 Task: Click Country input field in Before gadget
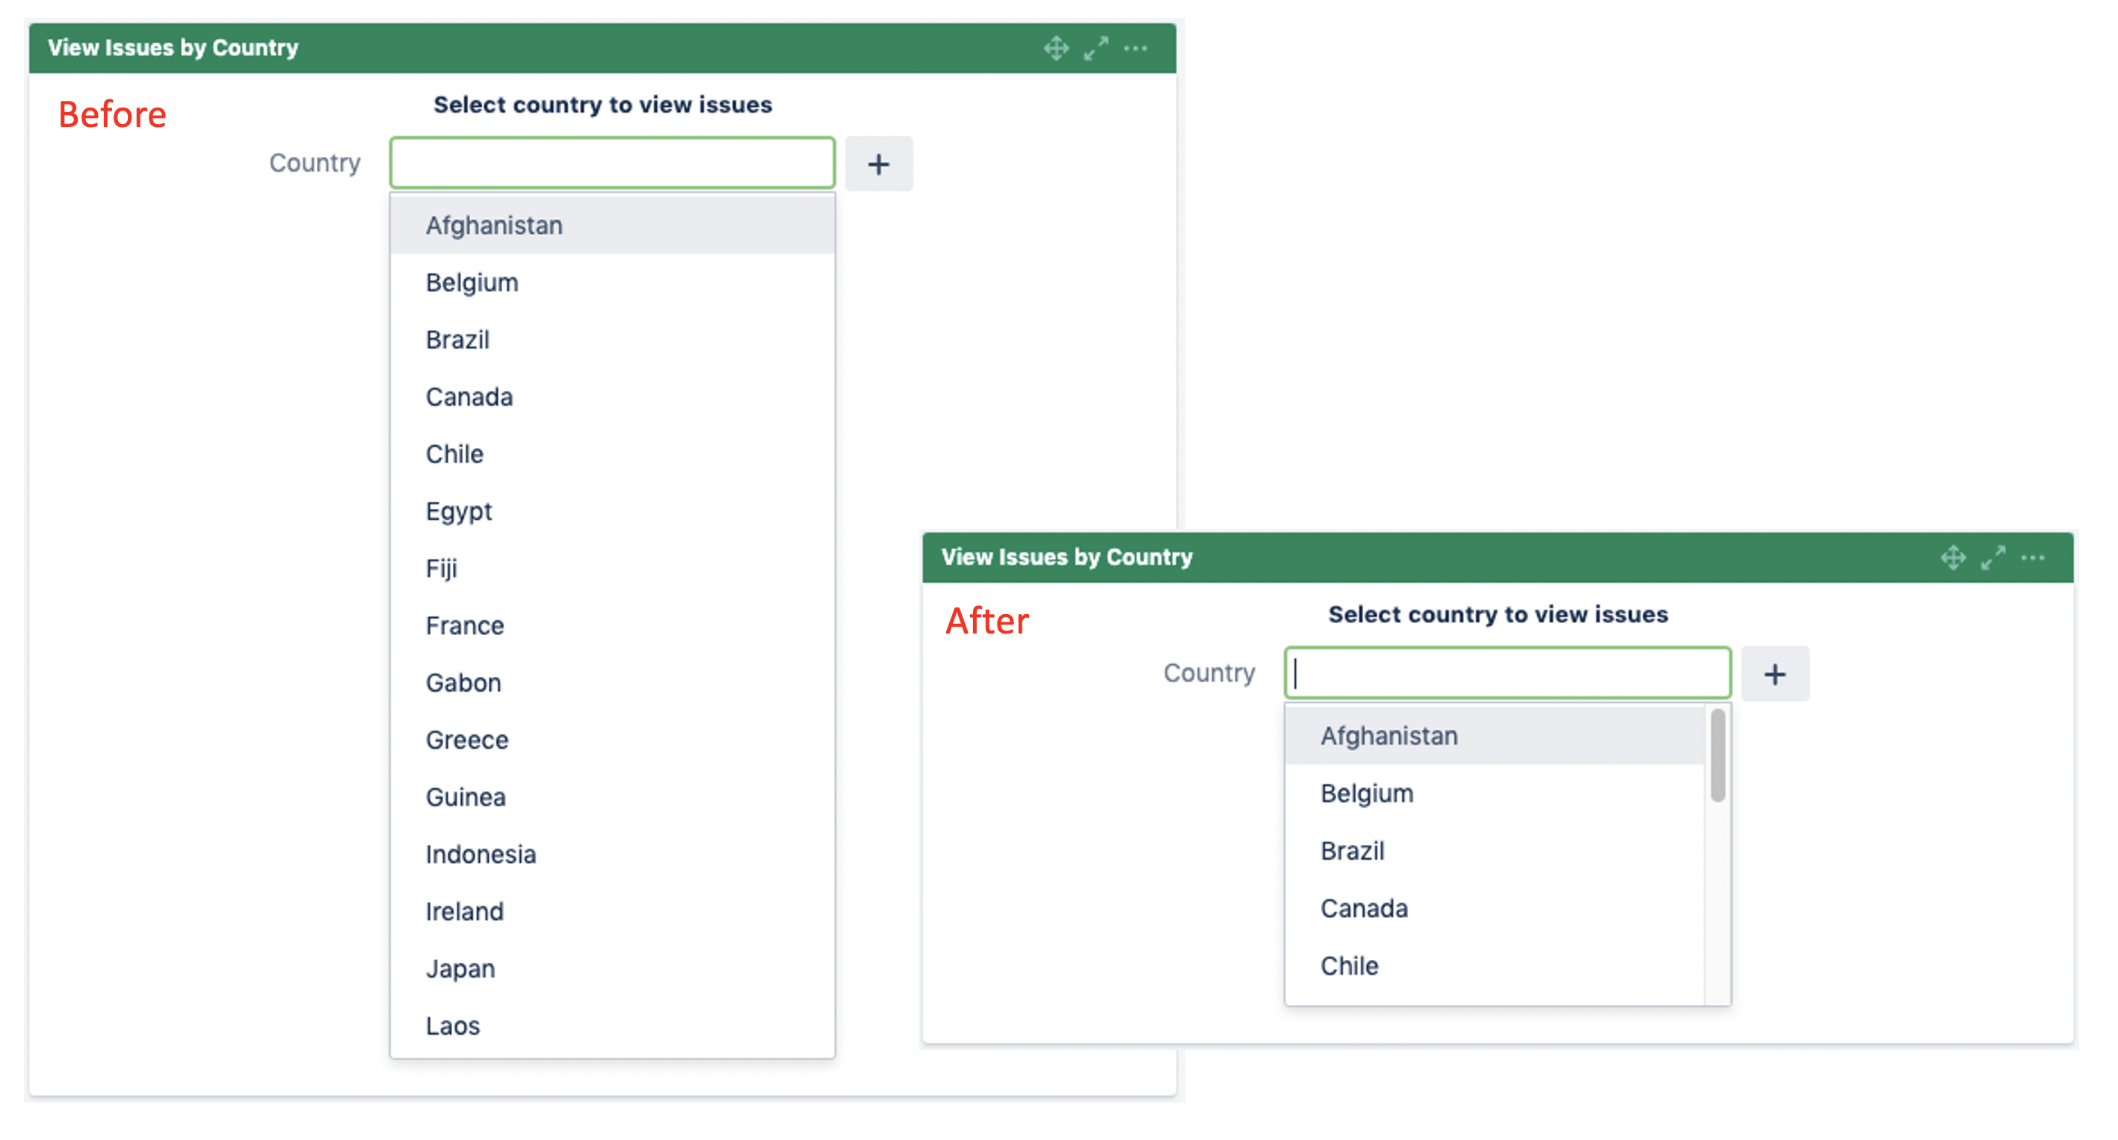click(612, 164)
